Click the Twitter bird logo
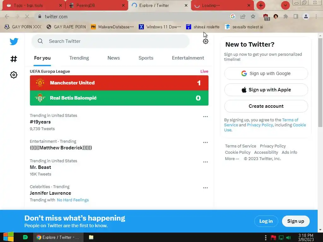The image size is (323, 242). (x=14, y=42)
